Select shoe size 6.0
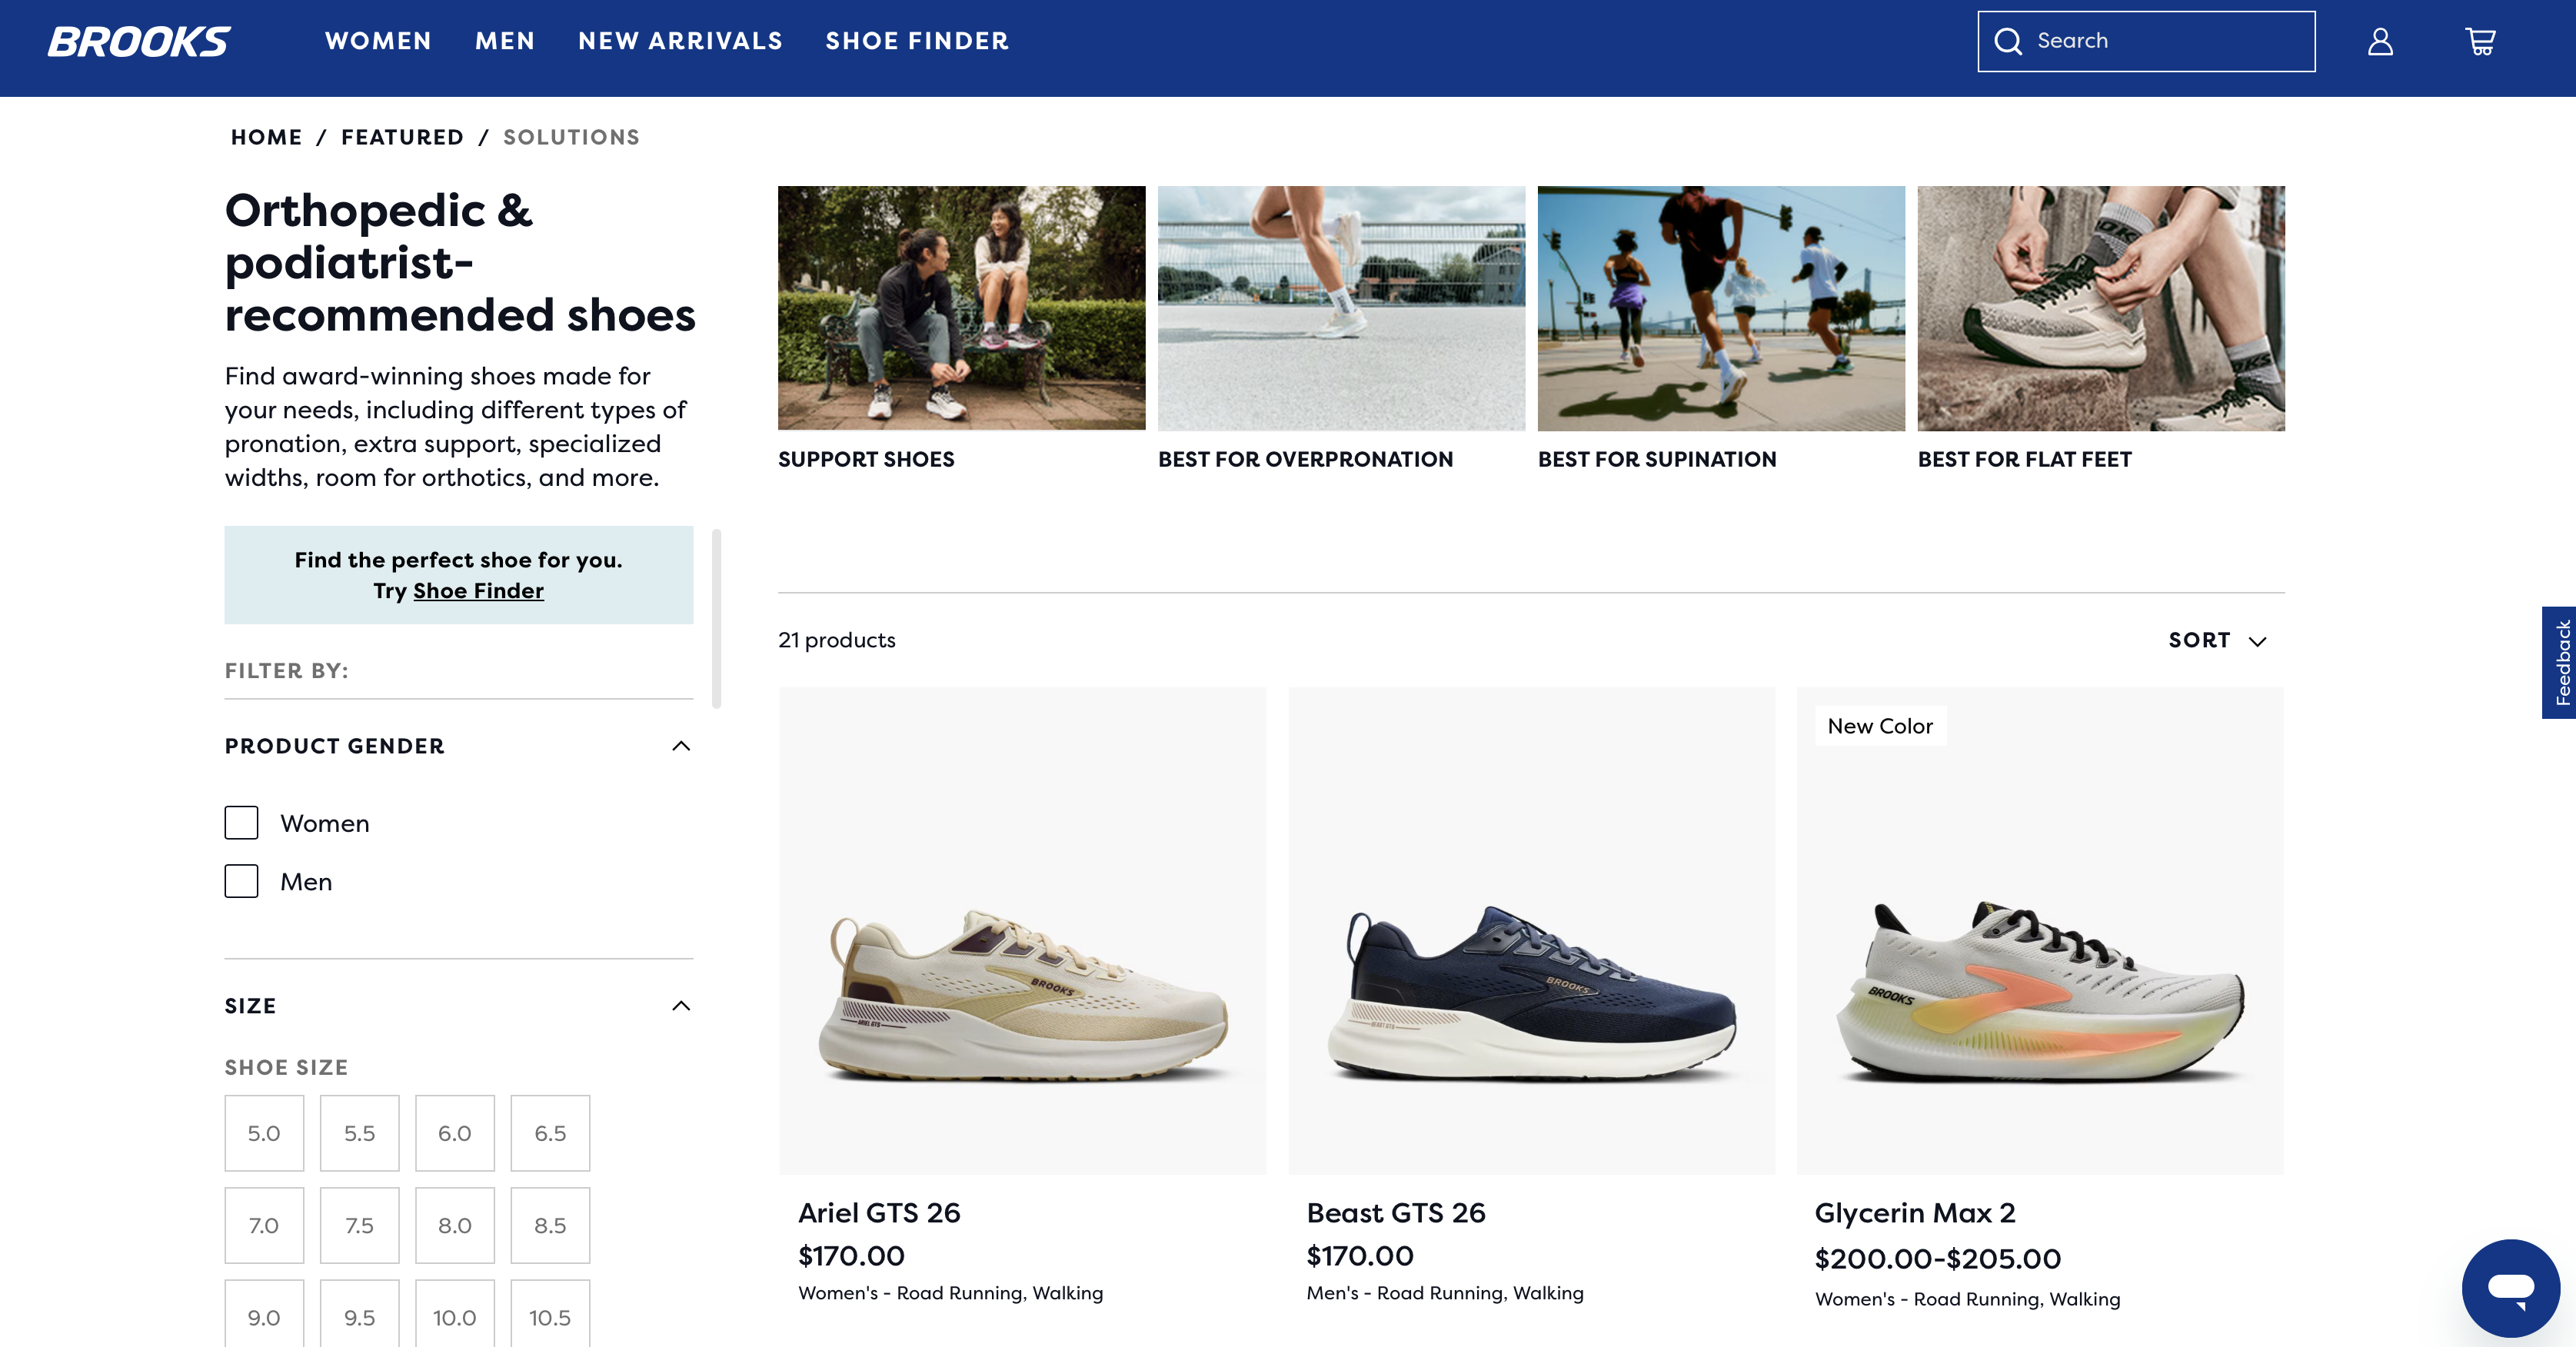 [x=455, y=1133]
